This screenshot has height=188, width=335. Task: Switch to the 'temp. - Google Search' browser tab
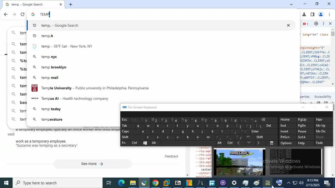33,4
